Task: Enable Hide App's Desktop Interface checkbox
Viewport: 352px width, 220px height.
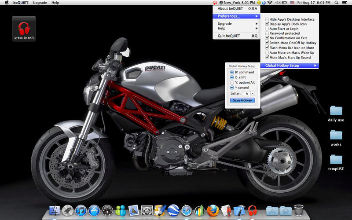Action: 267,19
